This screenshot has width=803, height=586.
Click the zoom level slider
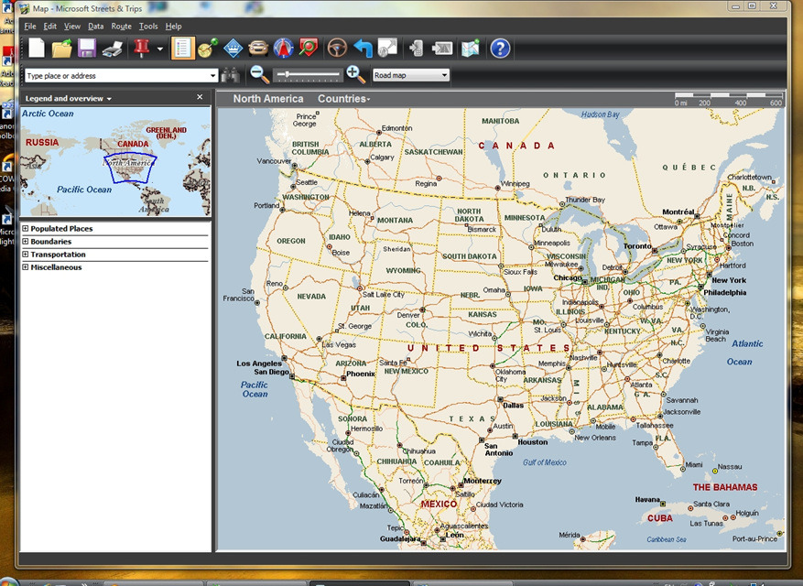click(x=309, y=74)
